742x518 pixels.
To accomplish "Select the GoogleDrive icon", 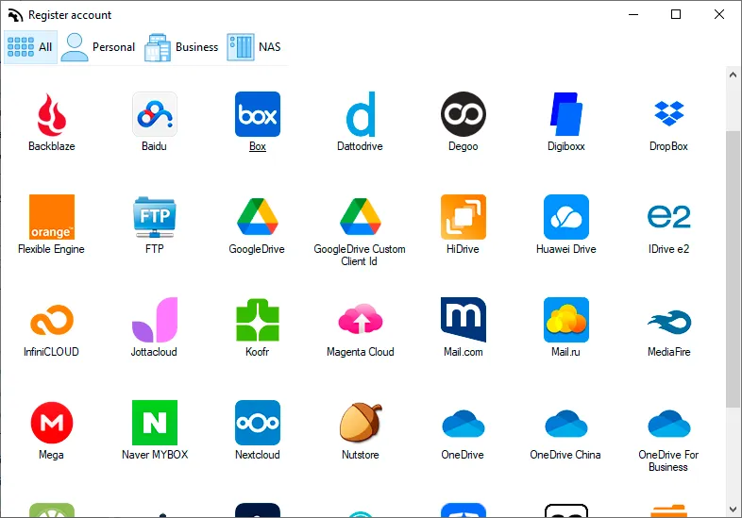I will (258, 217).
